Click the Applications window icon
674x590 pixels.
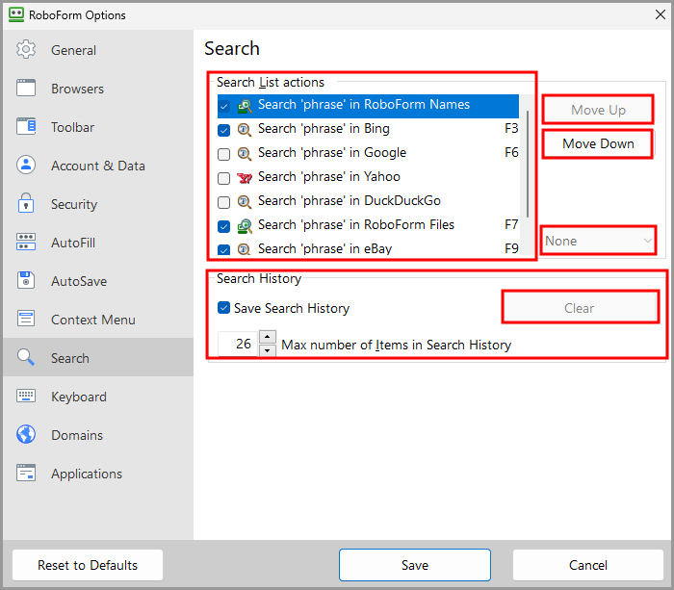[26, 473]
